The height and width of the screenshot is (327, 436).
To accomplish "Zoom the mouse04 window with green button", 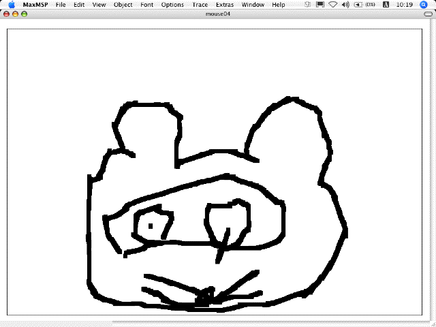I will (x=25, y=14).
